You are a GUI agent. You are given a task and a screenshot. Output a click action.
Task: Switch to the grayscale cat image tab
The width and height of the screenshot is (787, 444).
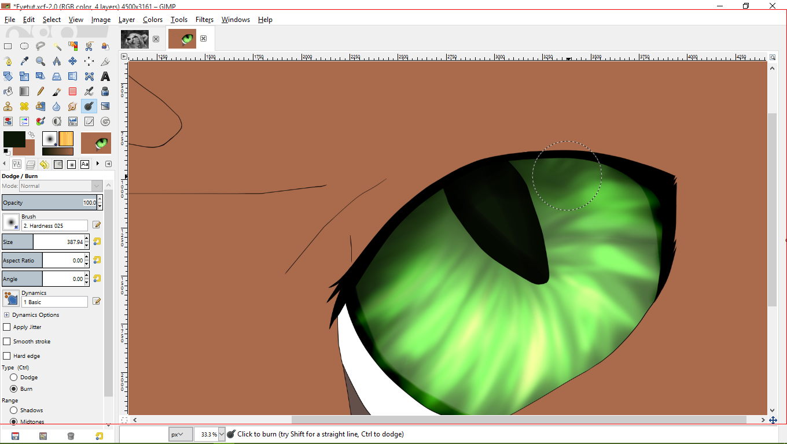click(x=134, y=39)
